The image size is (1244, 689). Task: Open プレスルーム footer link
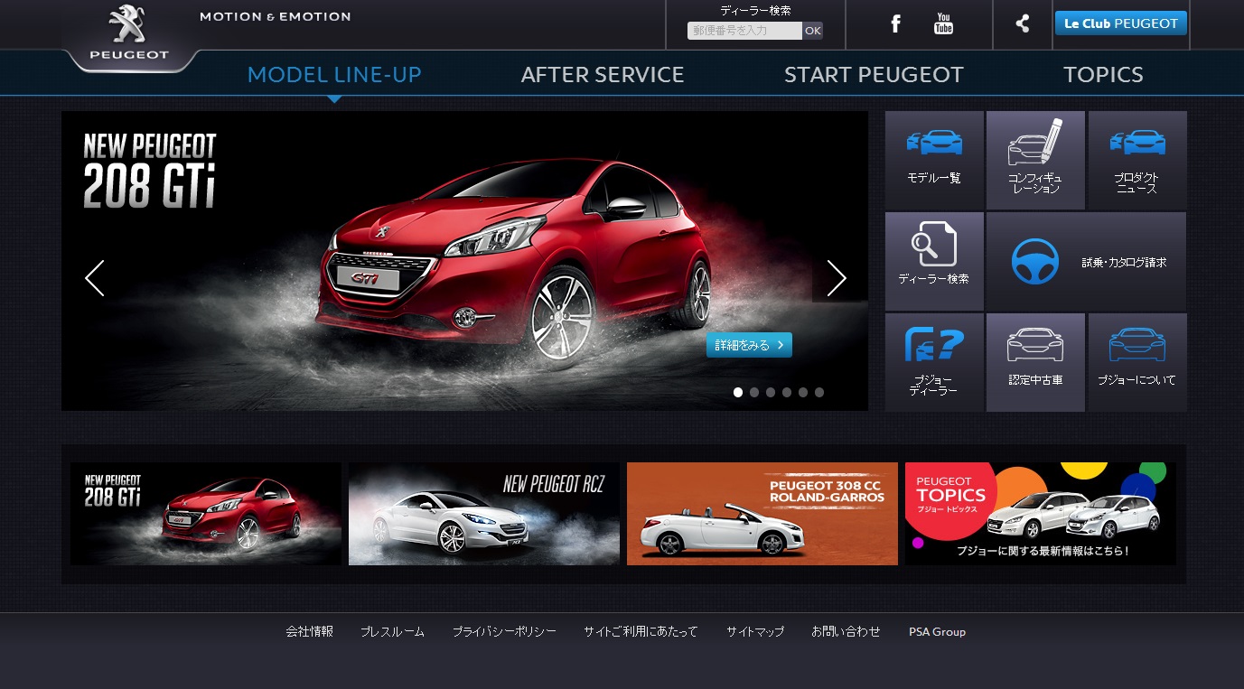[x=392, y=632]
